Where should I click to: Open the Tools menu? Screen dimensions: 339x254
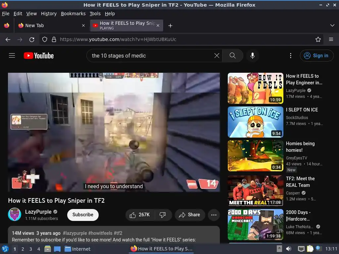[x=95, y=14]
